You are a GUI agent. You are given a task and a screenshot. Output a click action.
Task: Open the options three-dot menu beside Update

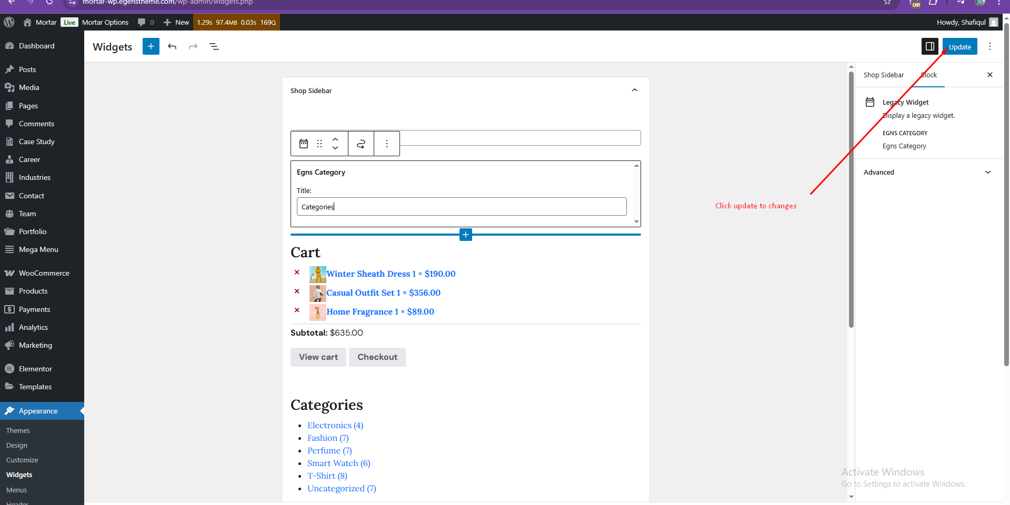tap(990, 46)
